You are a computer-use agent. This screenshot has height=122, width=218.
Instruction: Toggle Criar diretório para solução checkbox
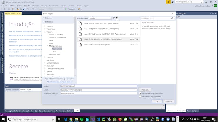click(140, 94)
